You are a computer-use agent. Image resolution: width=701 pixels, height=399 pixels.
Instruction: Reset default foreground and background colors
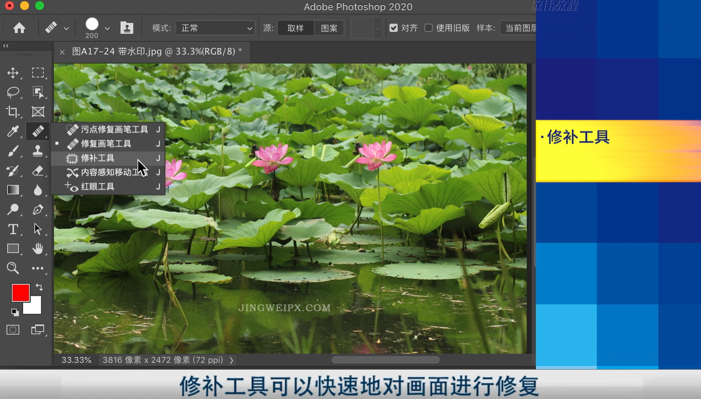(15, 312)
